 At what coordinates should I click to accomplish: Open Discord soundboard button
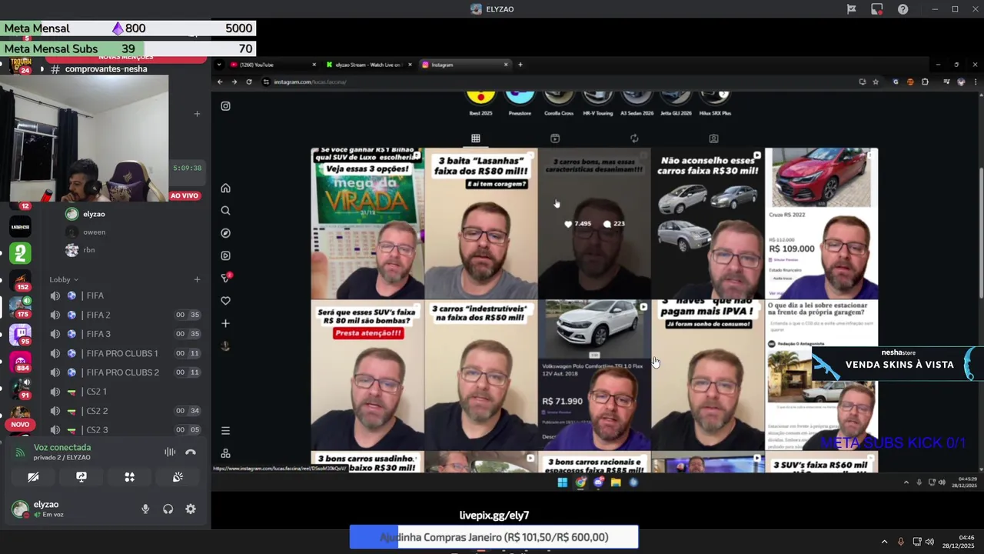[178, 477]
